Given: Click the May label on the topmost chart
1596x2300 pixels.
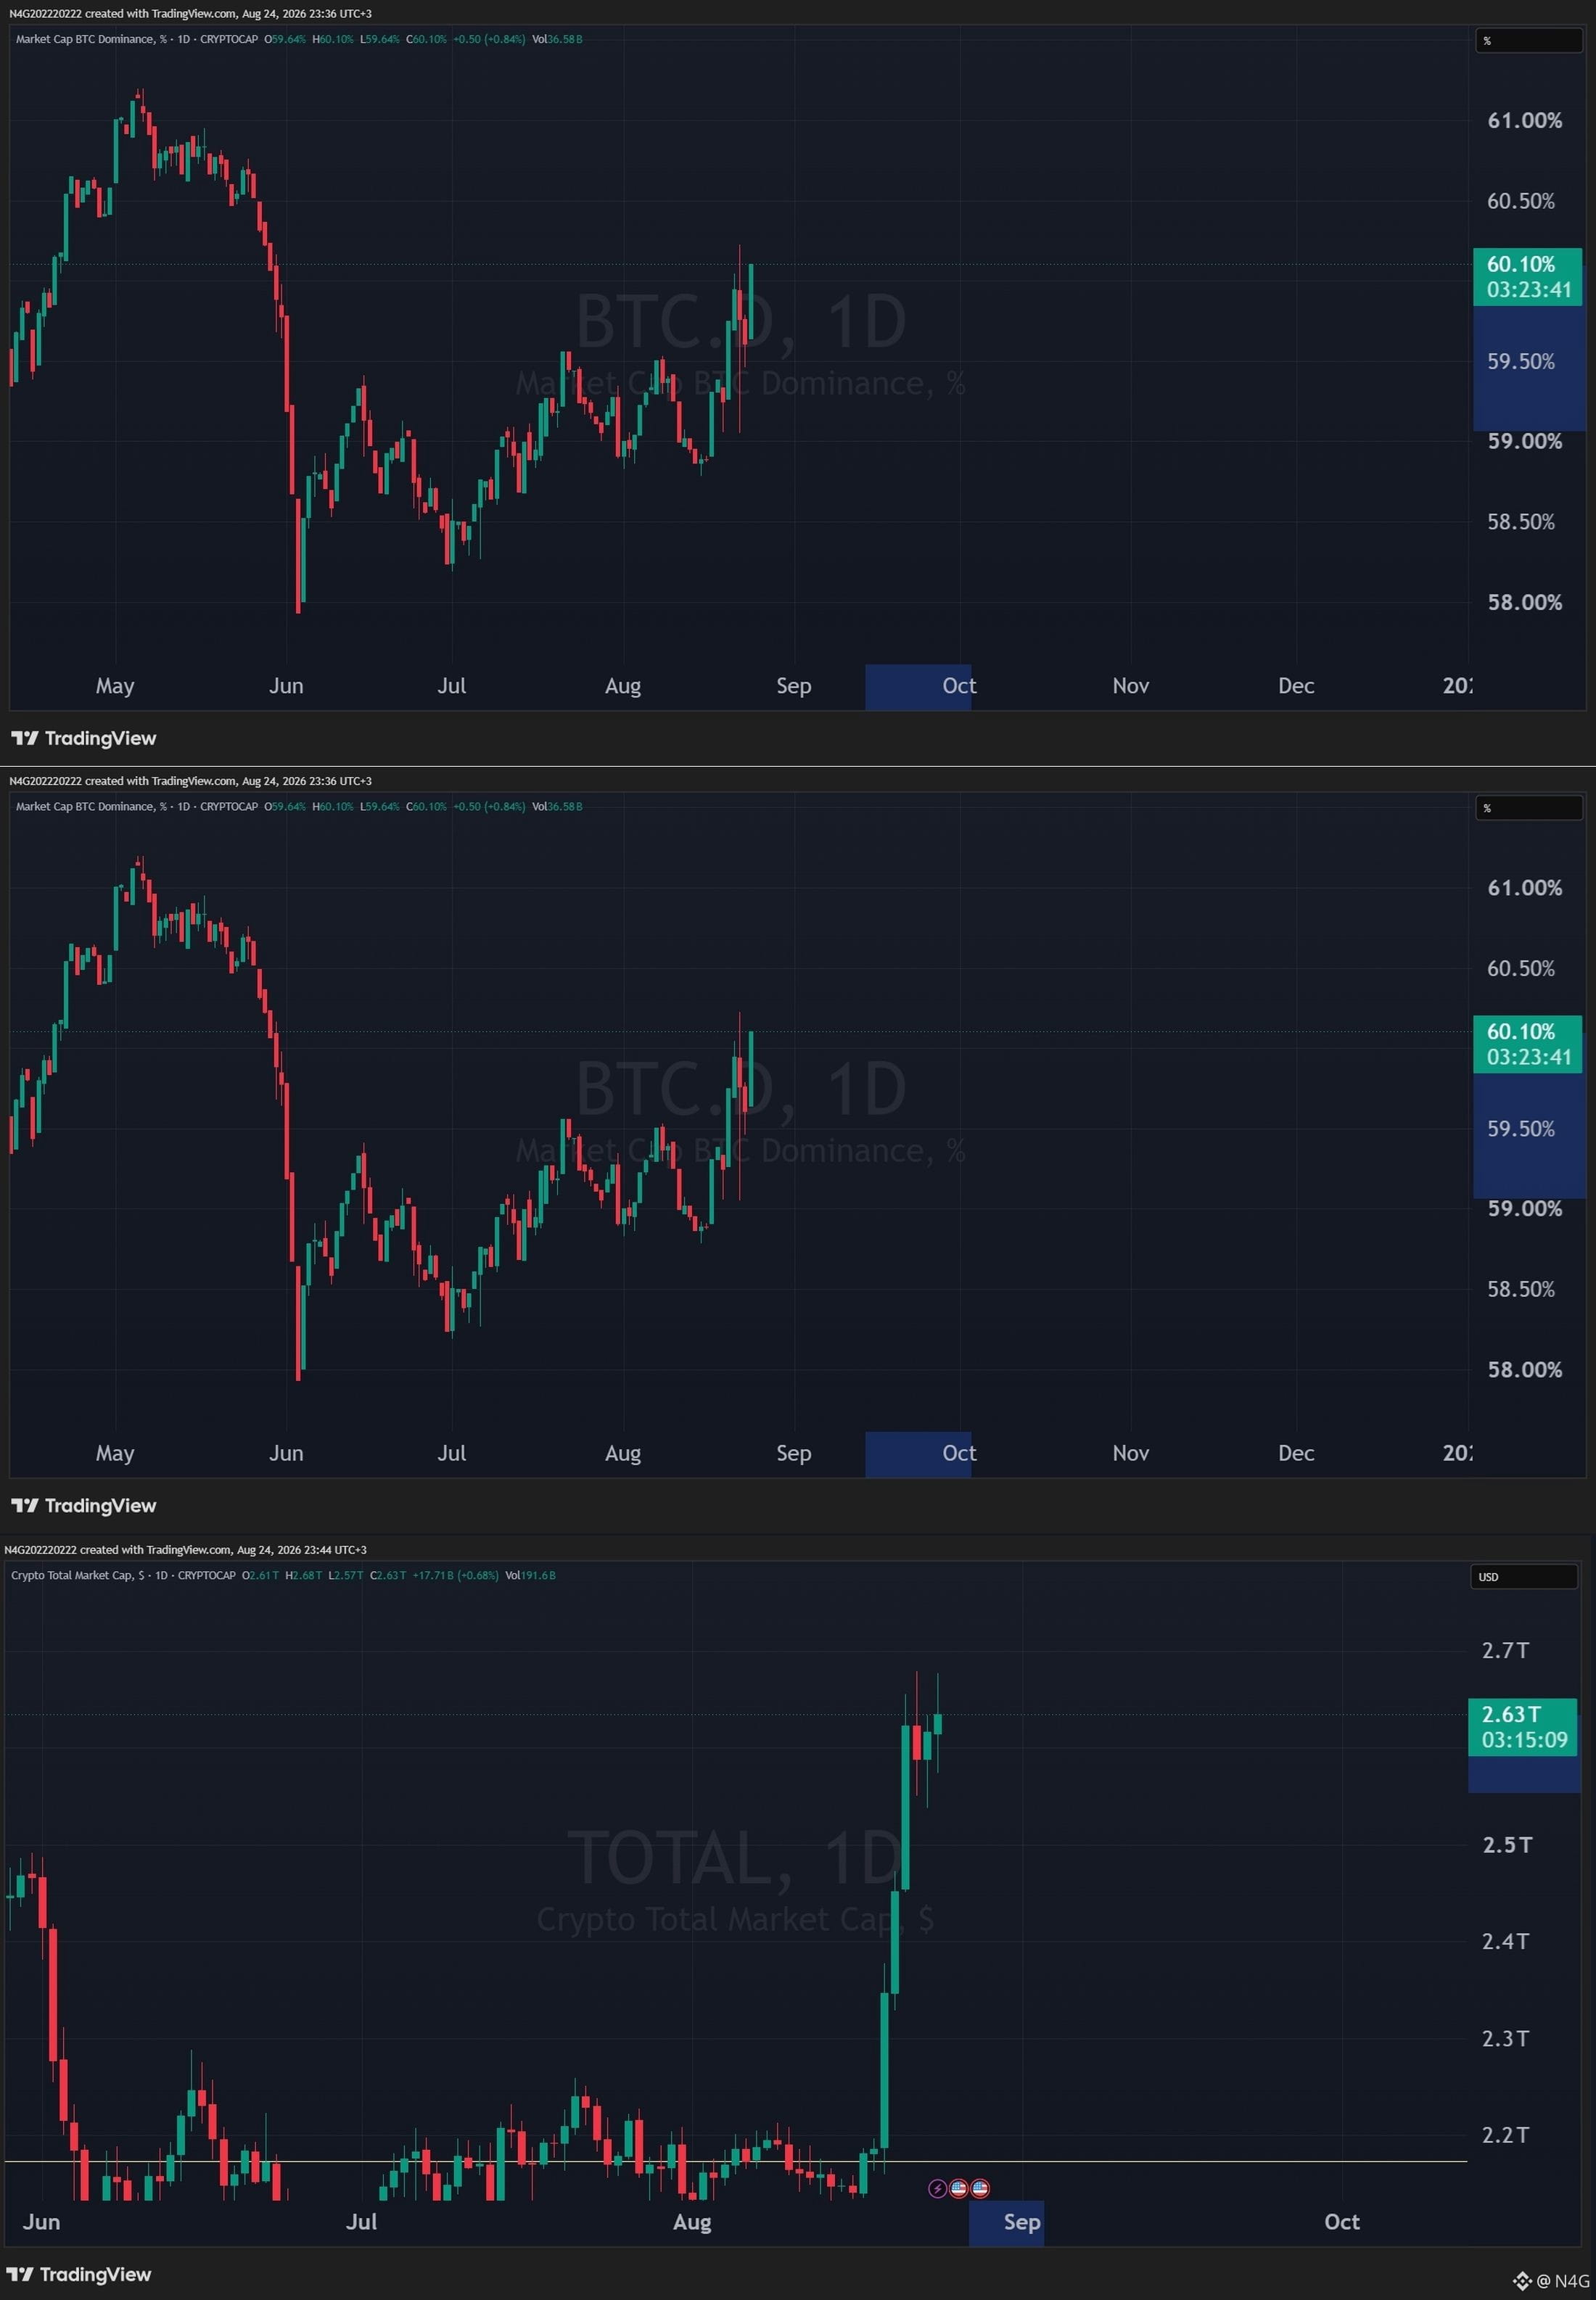Looking at the screenshot, I should click(x=115, y=687).
